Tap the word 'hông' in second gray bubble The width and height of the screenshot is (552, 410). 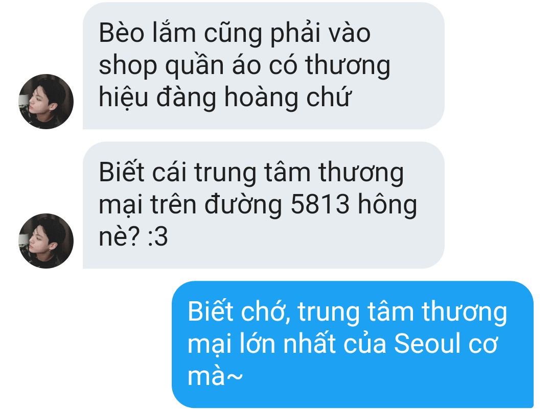[387, 205]
